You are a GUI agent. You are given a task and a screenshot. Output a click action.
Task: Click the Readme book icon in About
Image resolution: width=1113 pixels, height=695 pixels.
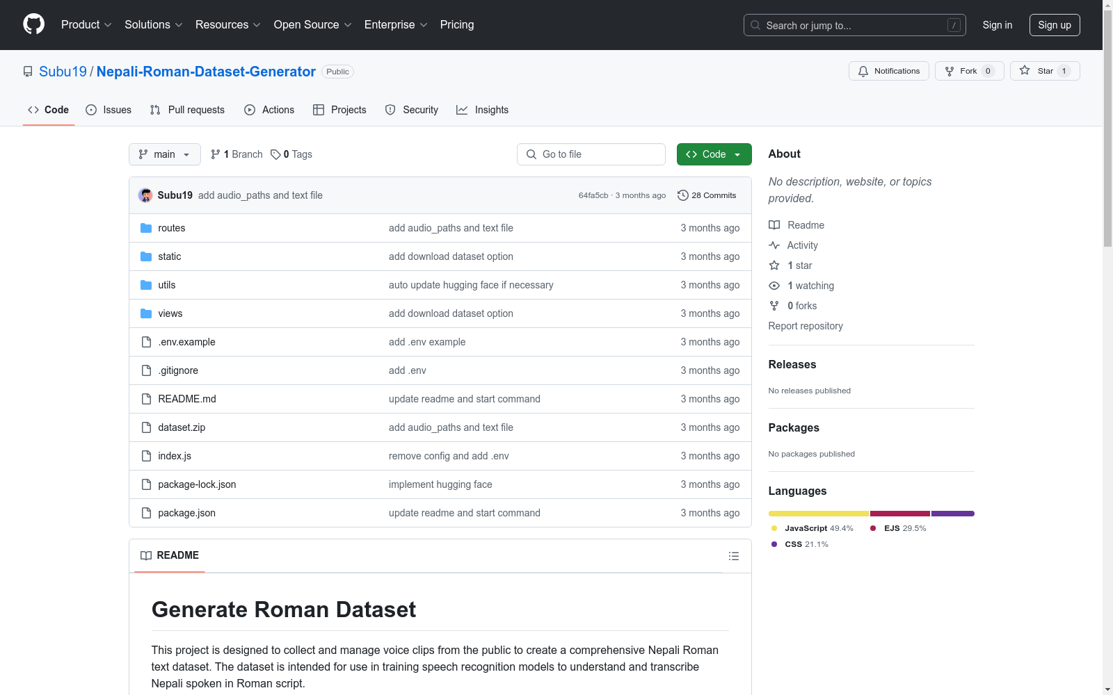(774, 225)
